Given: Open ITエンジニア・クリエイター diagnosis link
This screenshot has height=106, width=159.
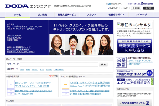Looking at the screenshot, I should (141, 61).
